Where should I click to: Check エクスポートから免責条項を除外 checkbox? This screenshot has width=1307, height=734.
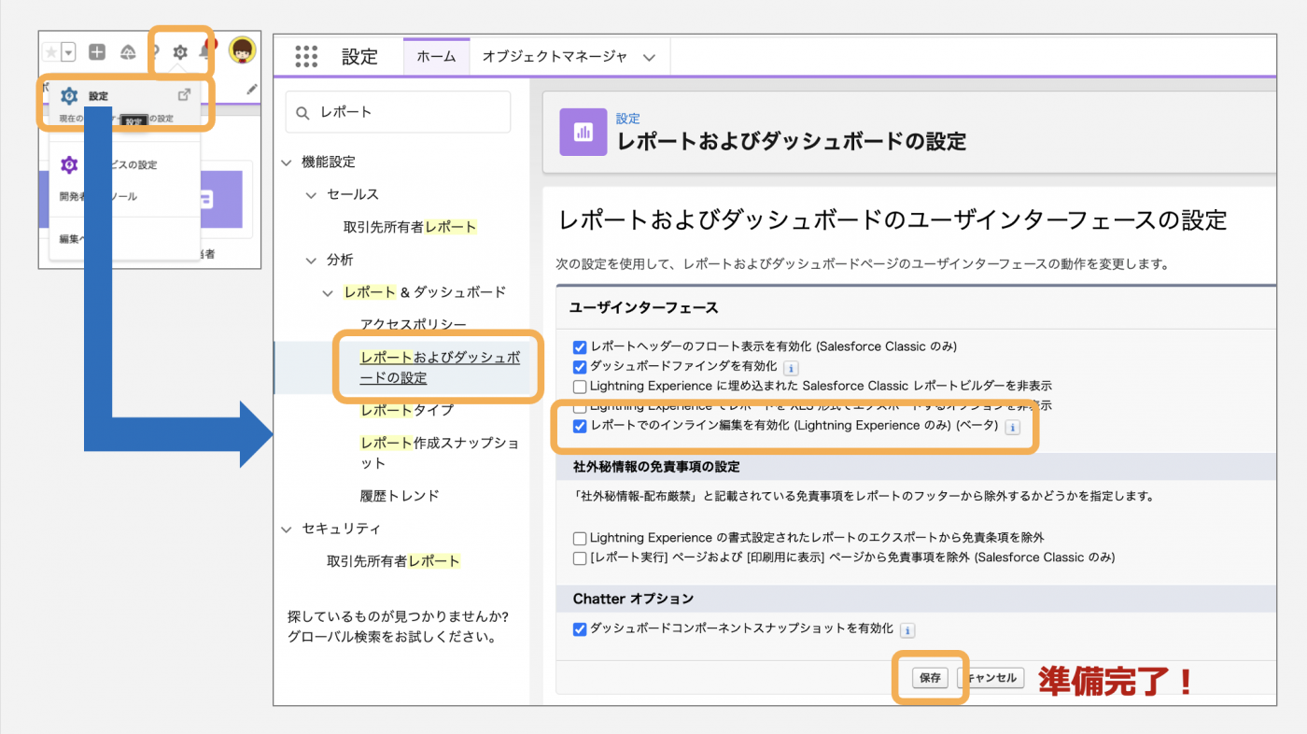(x=580, y=538)
